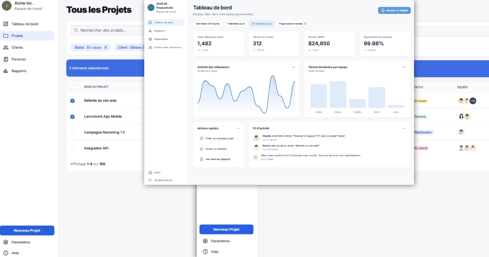
Task: Select Tableau de bord icon in SaaS sidebar
Action: pos(150,22)
